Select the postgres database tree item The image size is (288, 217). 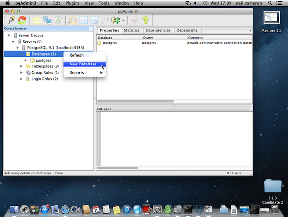tap(43, 60)
